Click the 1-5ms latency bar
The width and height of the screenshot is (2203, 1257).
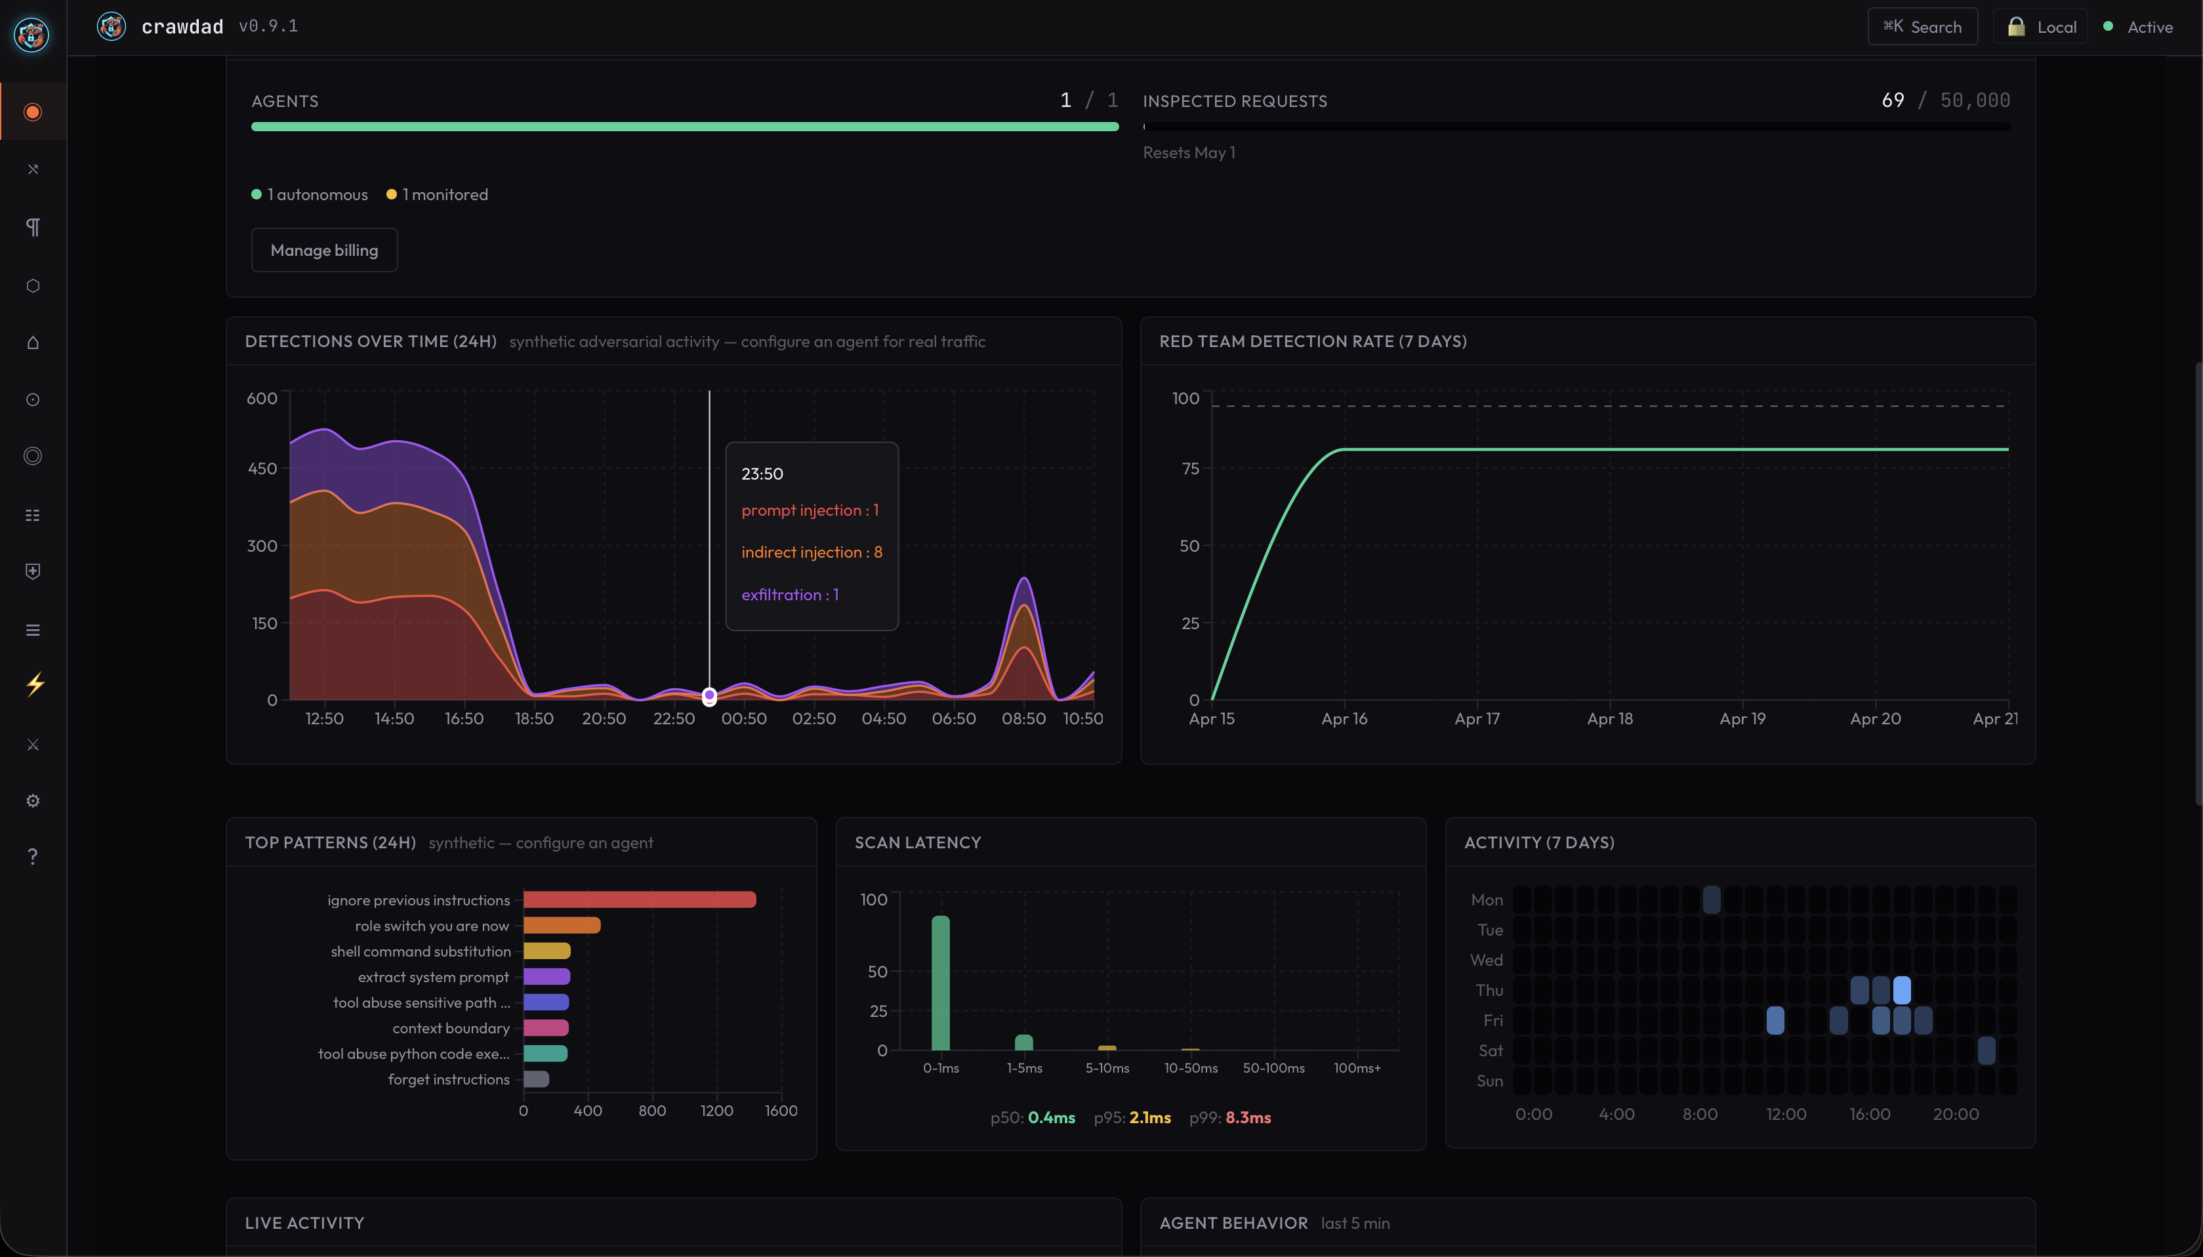(x=1024, y=1042)
